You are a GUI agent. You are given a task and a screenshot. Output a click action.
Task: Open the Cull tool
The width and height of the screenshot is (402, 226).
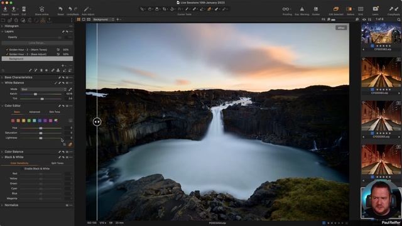click(24, 9)
